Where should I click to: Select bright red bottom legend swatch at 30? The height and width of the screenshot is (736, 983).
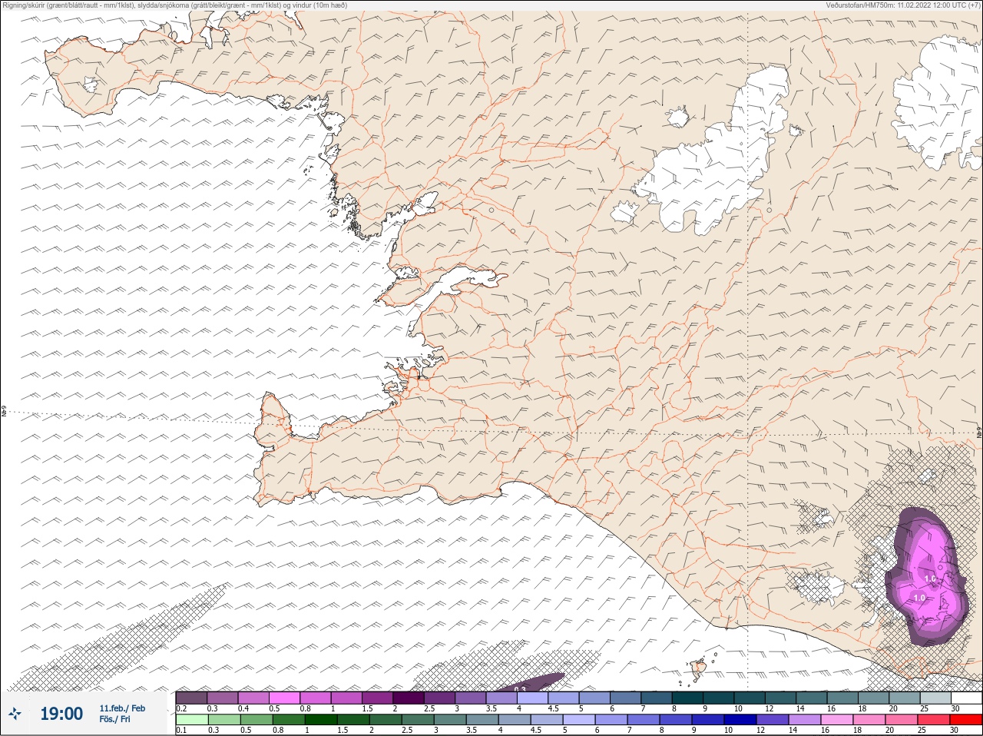point(967,720)
